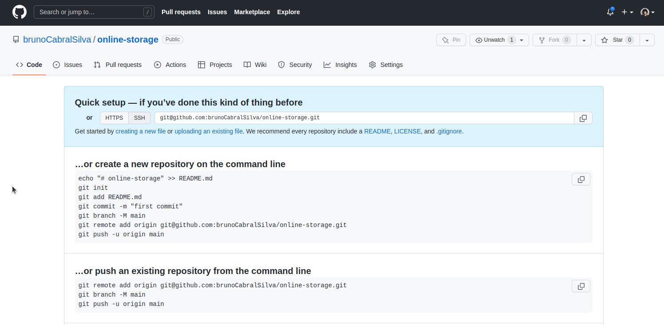
Task: Switch to the Issues tab
Action: click(67, 65)
